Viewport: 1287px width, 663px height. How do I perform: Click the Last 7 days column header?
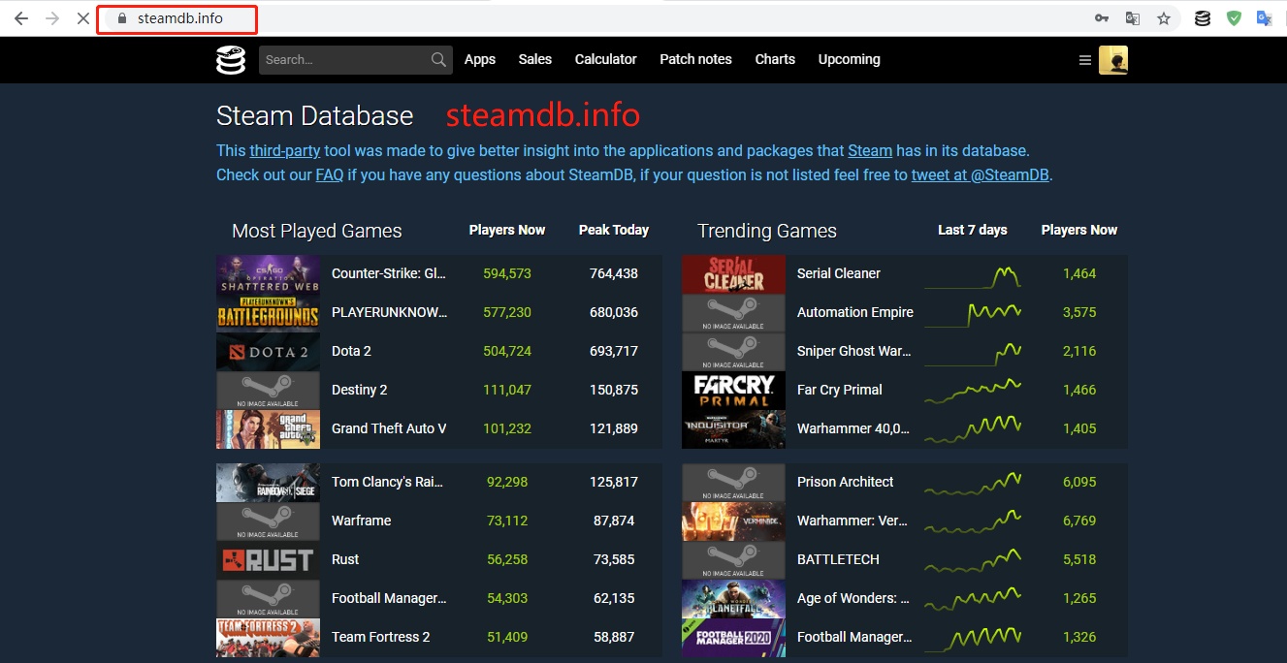[x=973, y=230]
